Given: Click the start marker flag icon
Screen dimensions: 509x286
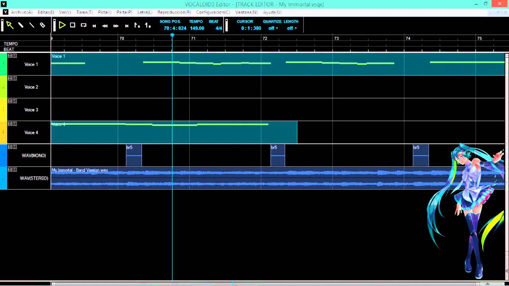Looking at the screenshot, I should [x=137, y=25].
